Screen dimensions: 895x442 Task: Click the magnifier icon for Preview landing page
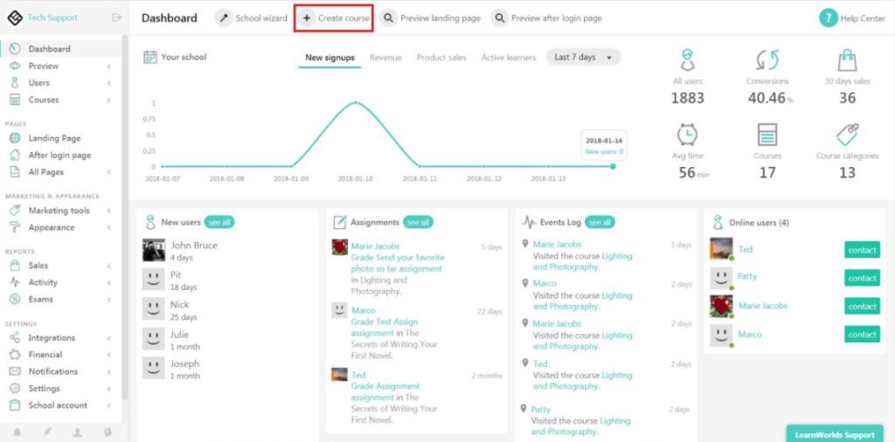pyautogui.click(x=388, y=18)
